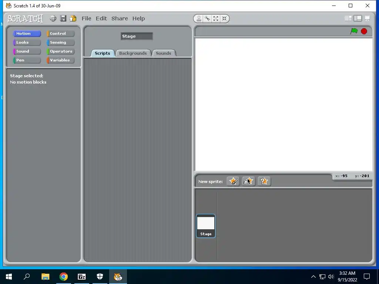
Task: Select the Looks block category
Action: pos(27,43)
